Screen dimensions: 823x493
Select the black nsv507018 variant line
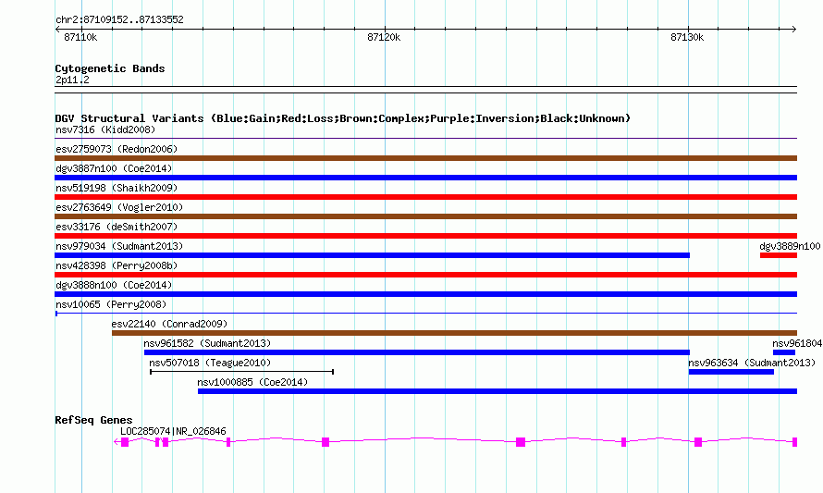242,372
